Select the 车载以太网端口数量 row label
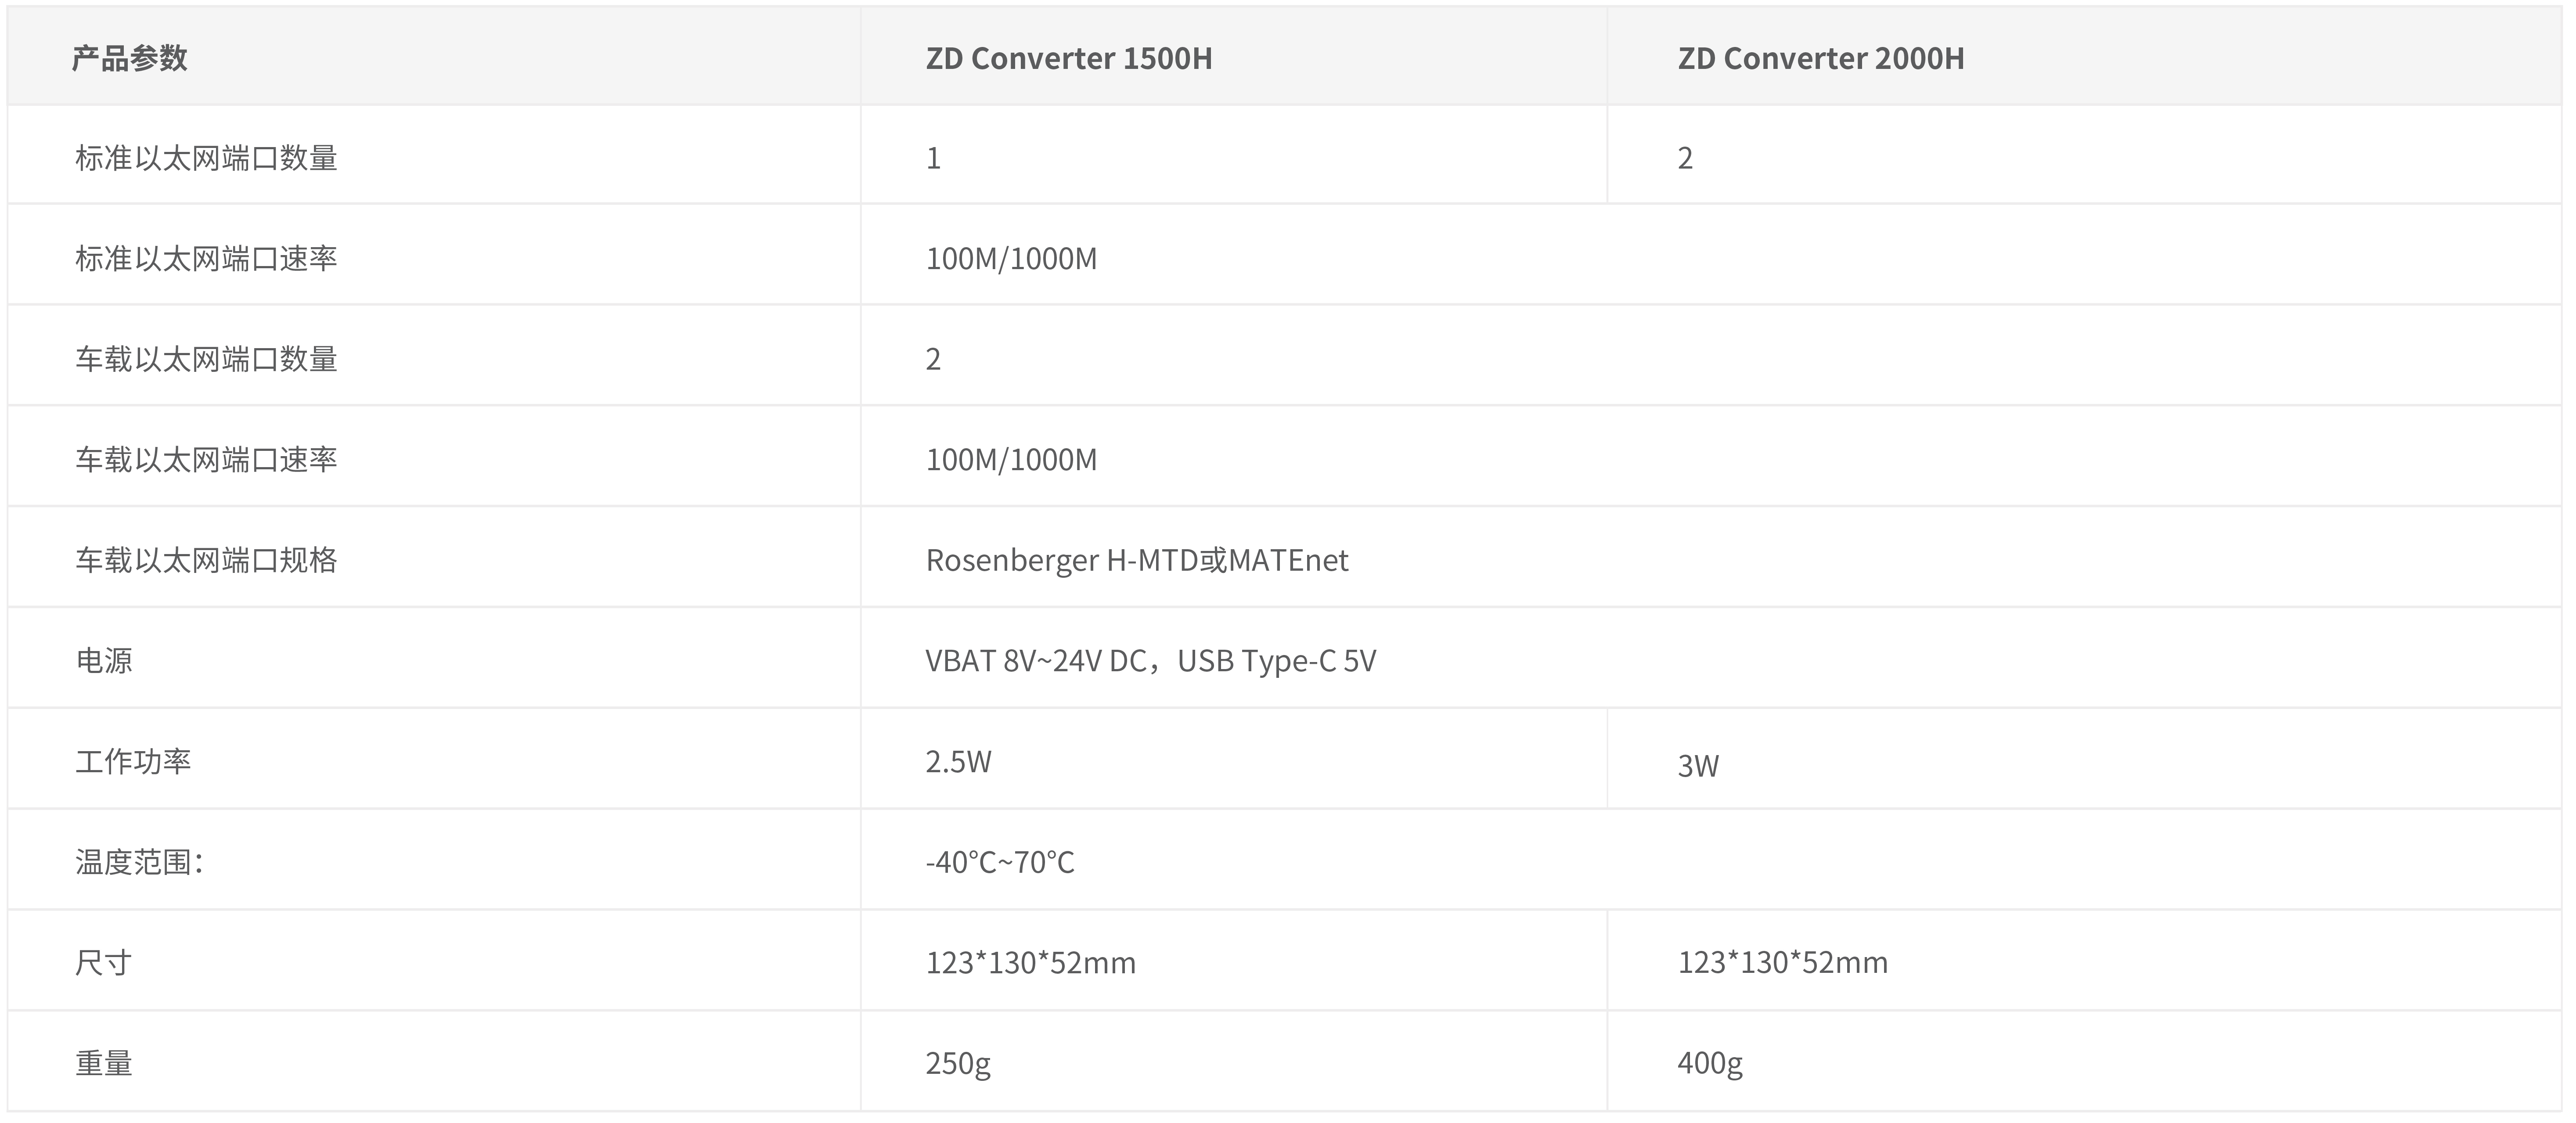The image size is (2576, 1123). pyautogui.click(x=206, y=359)
